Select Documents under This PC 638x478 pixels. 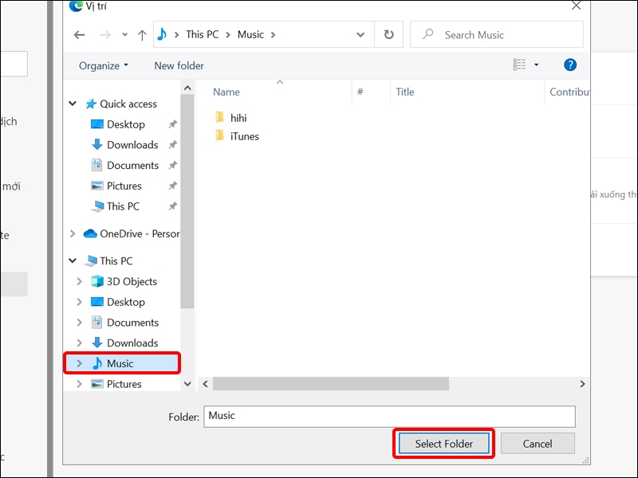point(132,323)
